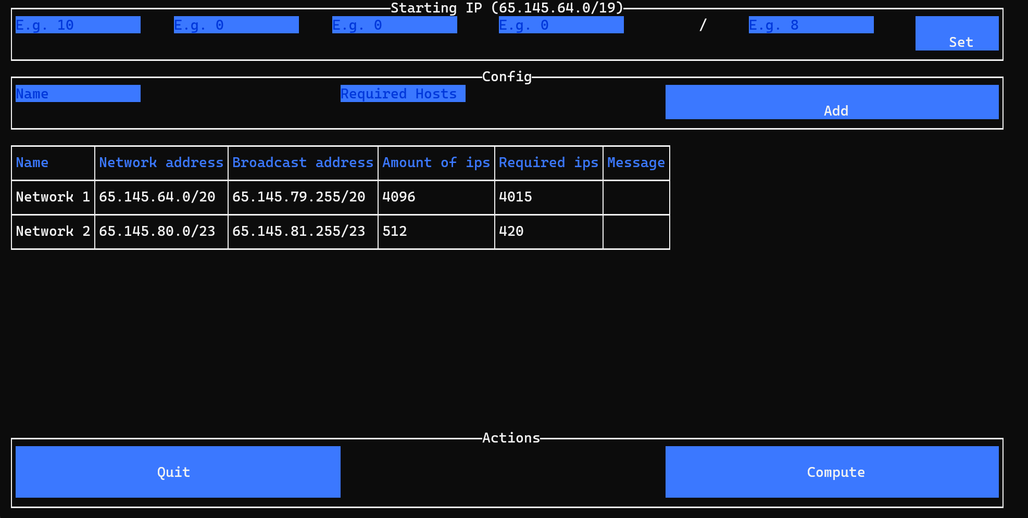Select the 'Broadcast address' column header
Image resolution: width=1028 pixels, height=518 pixels.
tap(303, 162)
